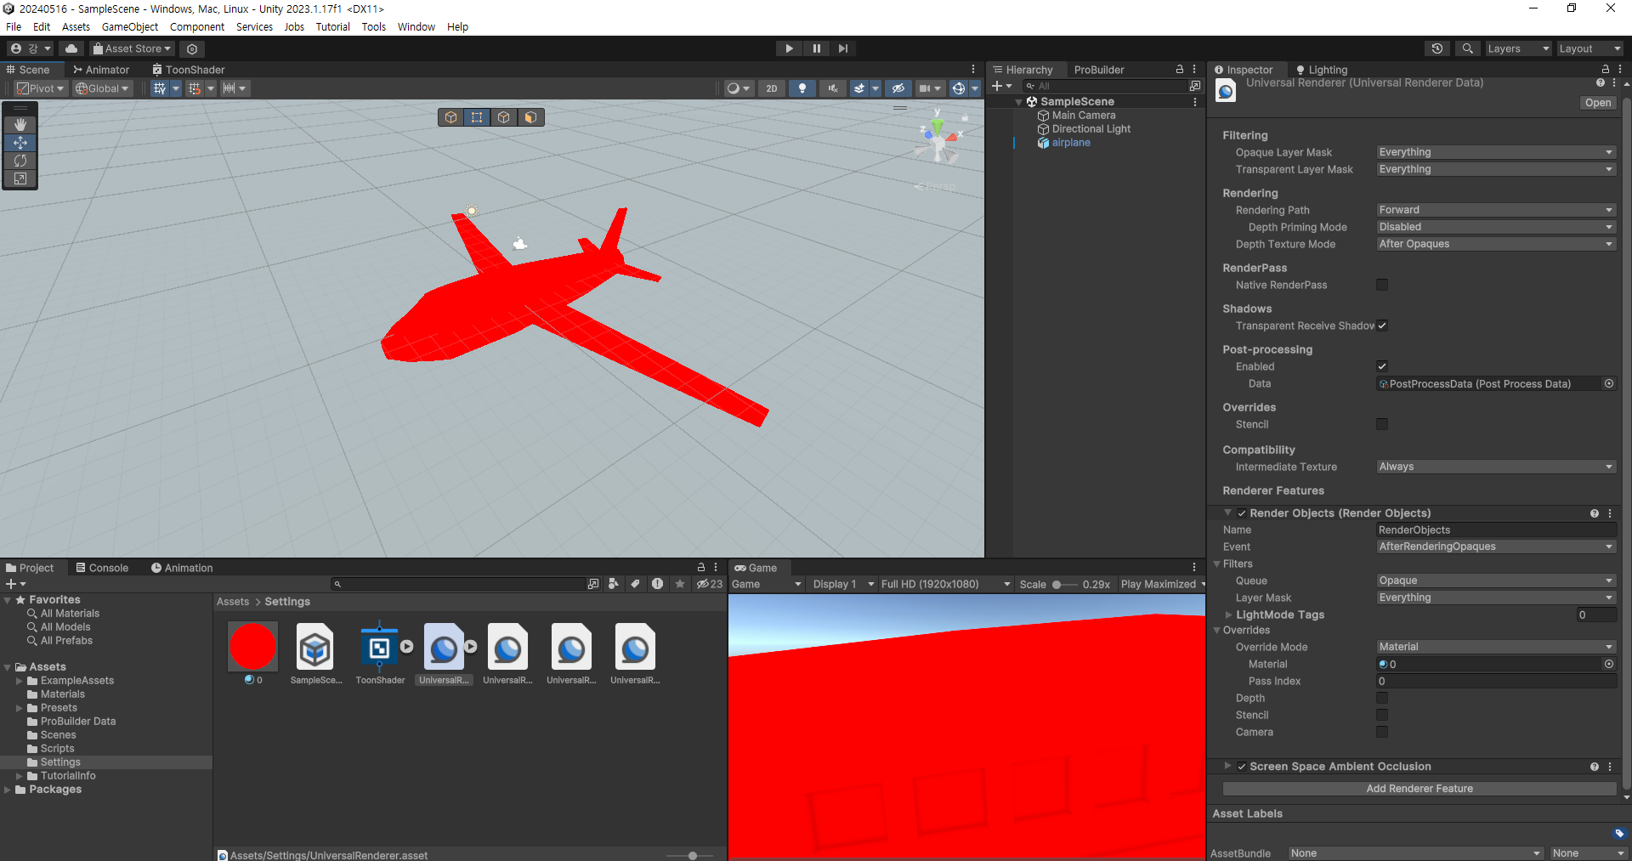Select the Hand view tool
This screenshot has height=861, width=1632.
point(20,124)
